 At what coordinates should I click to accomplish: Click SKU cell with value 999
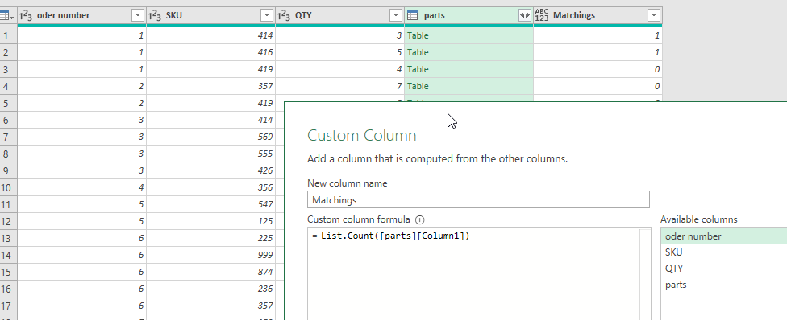210,255
